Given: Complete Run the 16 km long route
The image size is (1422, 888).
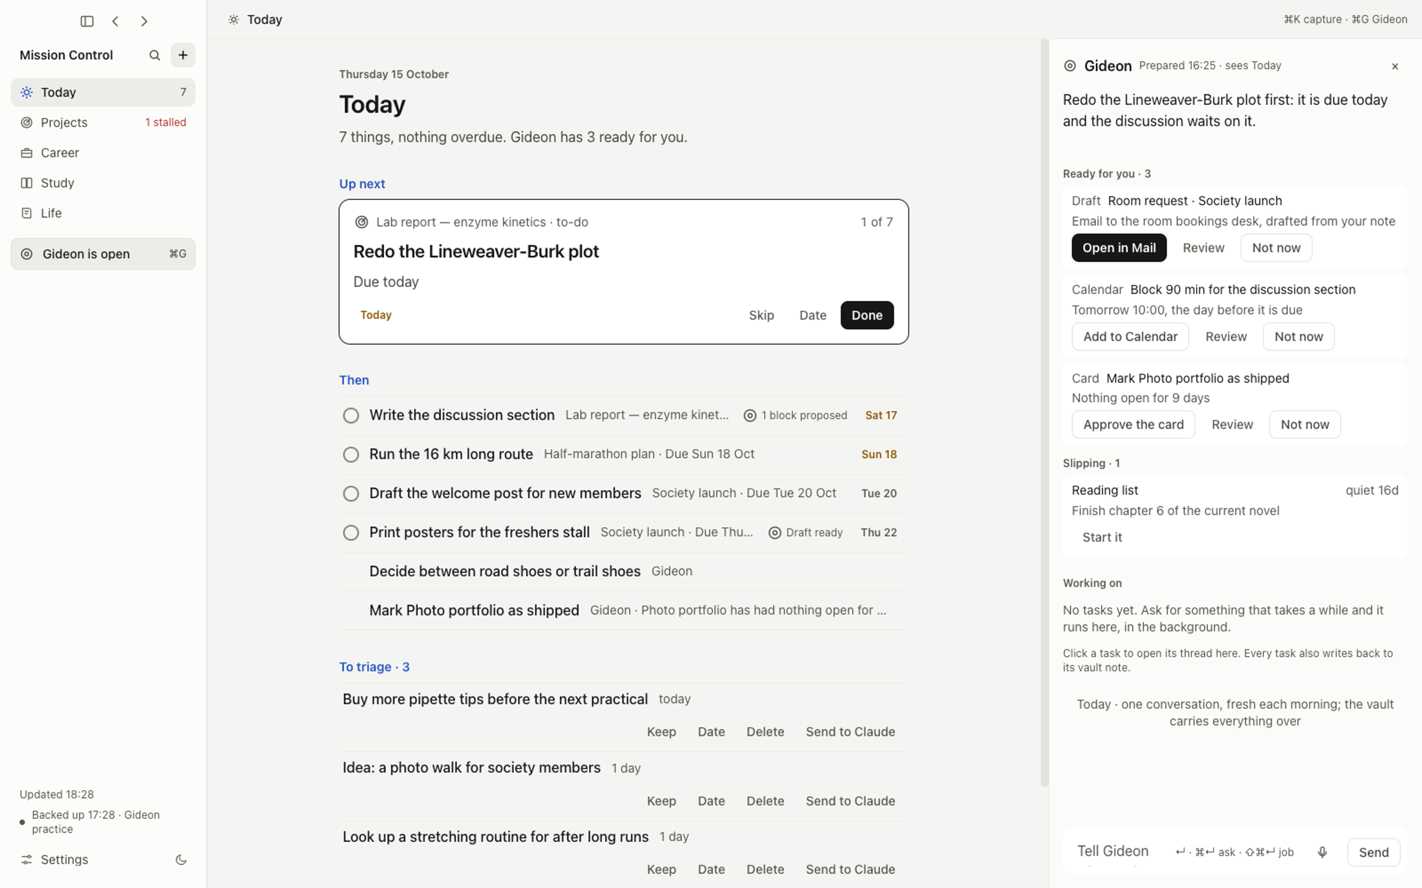Looking at the screenshot, I should pos(351,455).
